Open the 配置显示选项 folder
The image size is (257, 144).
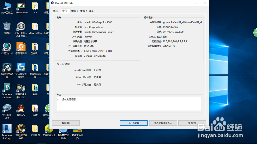point(35,71)
